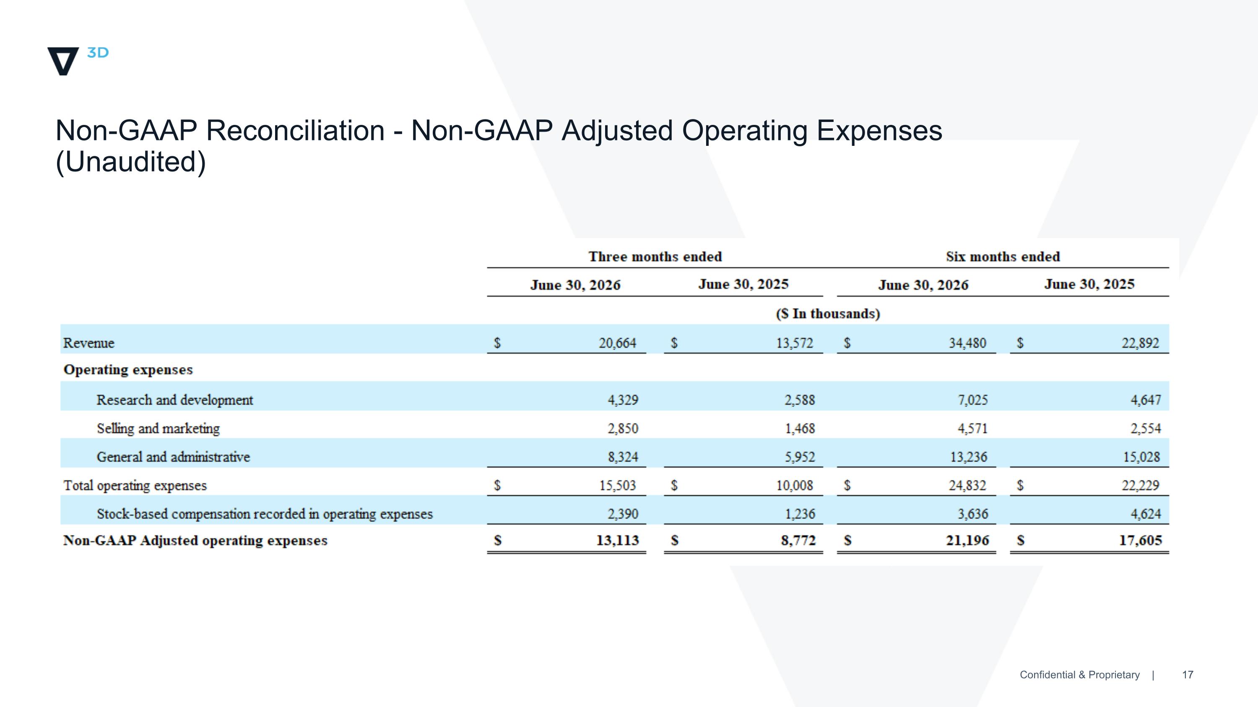Click the 'Total operating expenses' row label
Image resolution: width=1258 pixels, height=707 pixels.
point(135,485)
